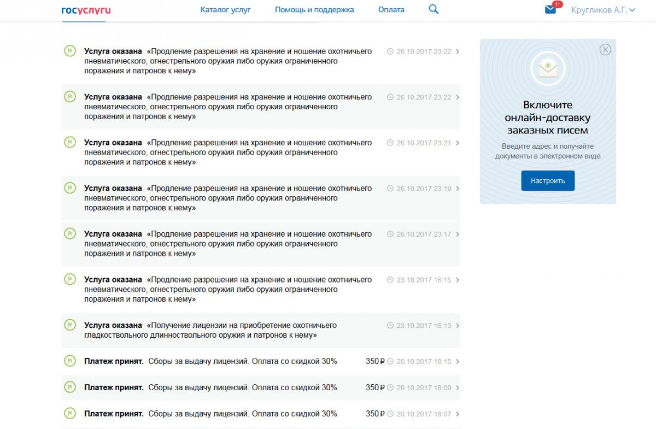
Task: Open the Платеж принят entry from 18:15
Action: [x=261, y=361]
